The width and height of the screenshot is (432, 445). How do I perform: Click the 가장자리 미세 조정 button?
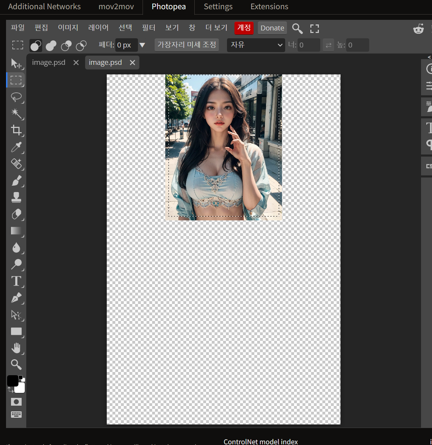pos(187,45)
